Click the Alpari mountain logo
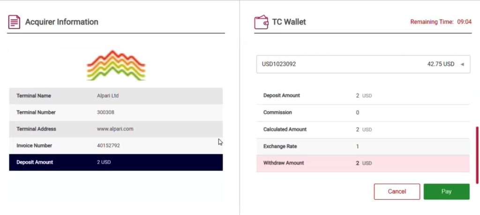The image size is (480, 215). coord(116,65)
